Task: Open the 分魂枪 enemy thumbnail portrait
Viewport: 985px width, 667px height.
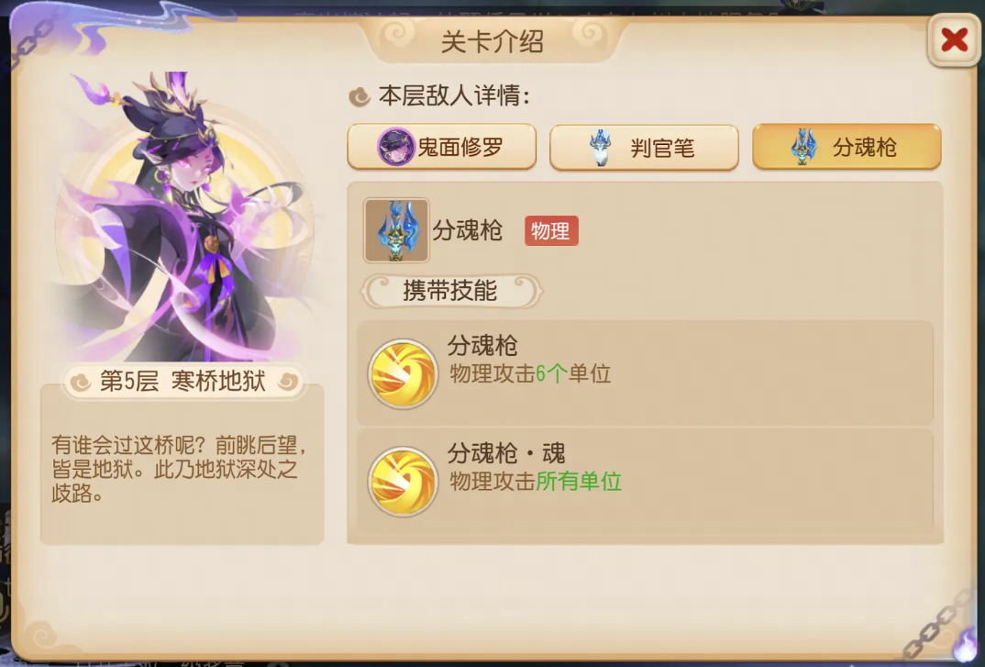Action: point(396,230)
